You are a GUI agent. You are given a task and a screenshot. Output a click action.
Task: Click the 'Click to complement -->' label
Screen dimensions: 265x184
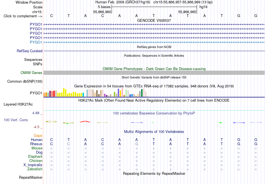[23, 16]
